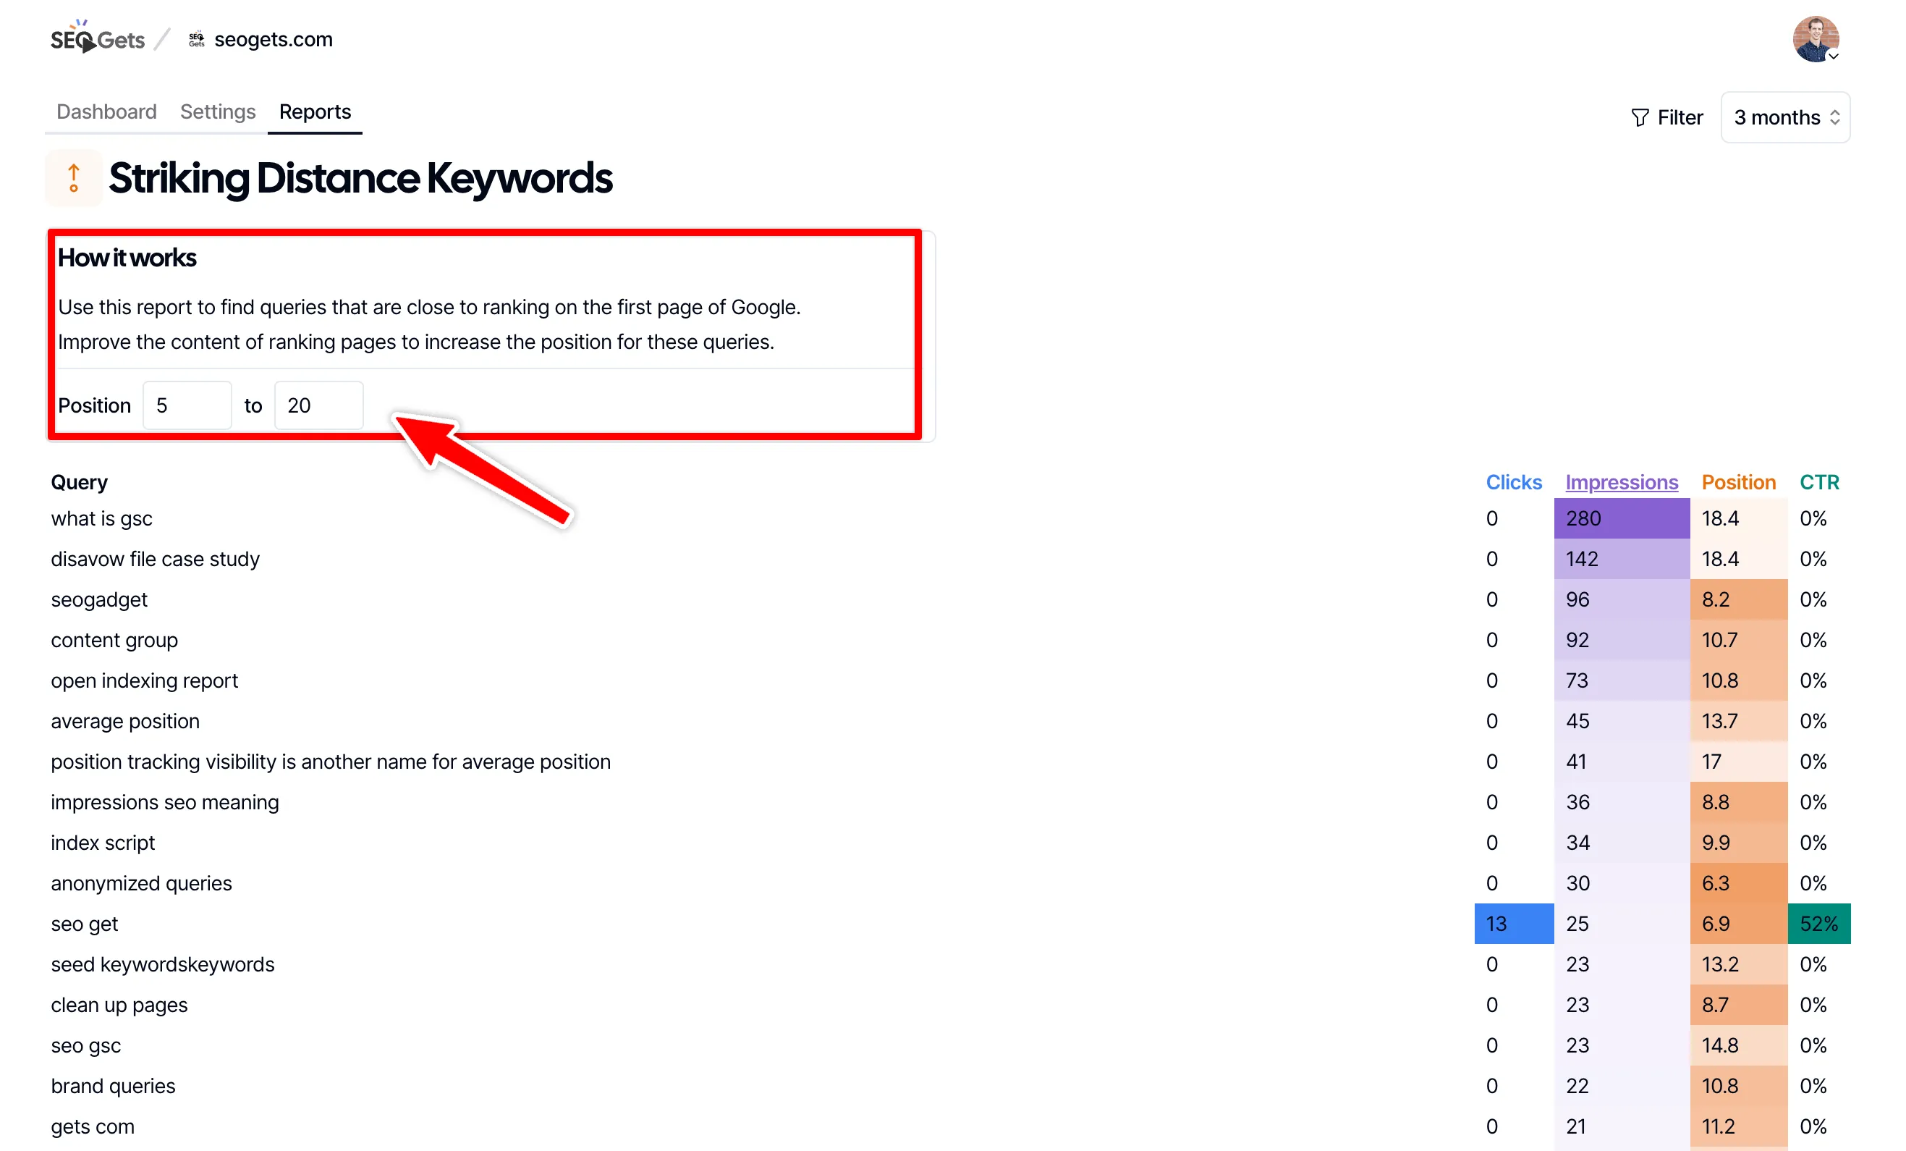Select the "disavow file case study" query
The image size is (1906, 1151).
click(x=155, y=559)
